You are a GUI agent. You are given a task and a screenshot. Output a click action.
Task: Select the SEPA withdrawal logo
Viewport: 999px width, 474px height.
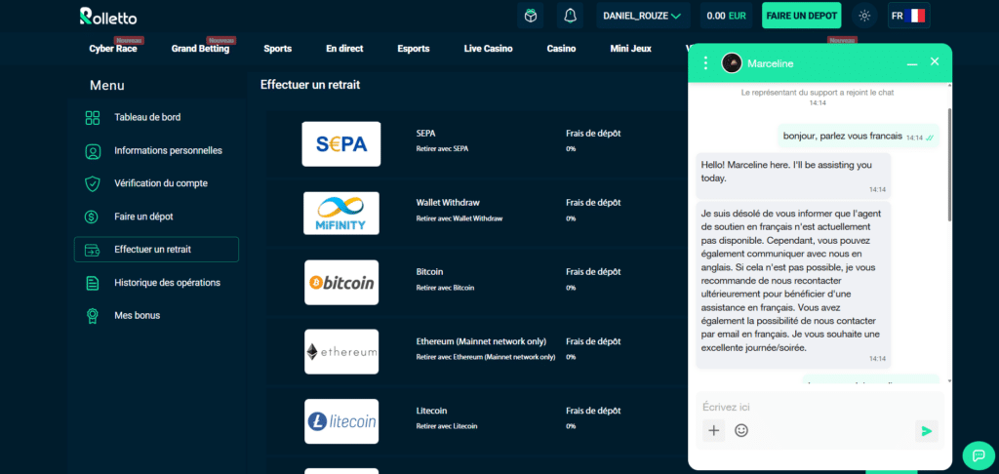[x=341, y=144]
